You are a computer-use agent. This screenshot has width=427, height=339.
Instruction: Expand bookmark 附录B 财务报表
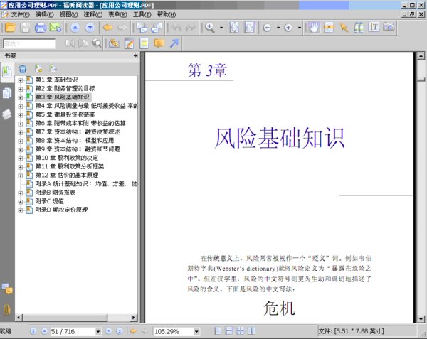[x=21, y=193]
